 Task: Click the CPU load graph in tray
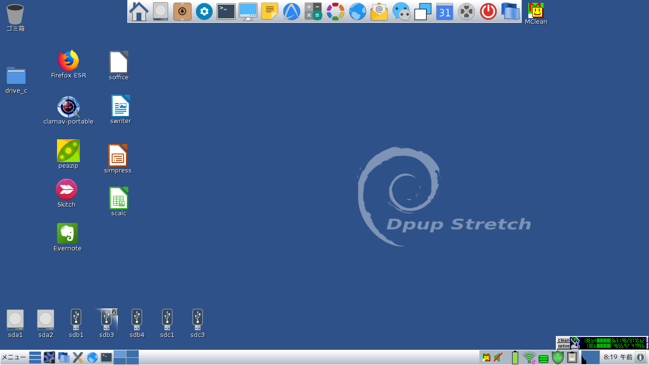pyautogui.click(x=590, y=357)
